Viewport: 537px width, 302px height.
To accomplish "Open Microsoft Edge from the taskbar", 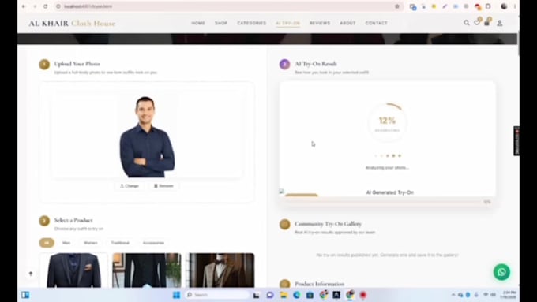I will [x=297, y=295].
